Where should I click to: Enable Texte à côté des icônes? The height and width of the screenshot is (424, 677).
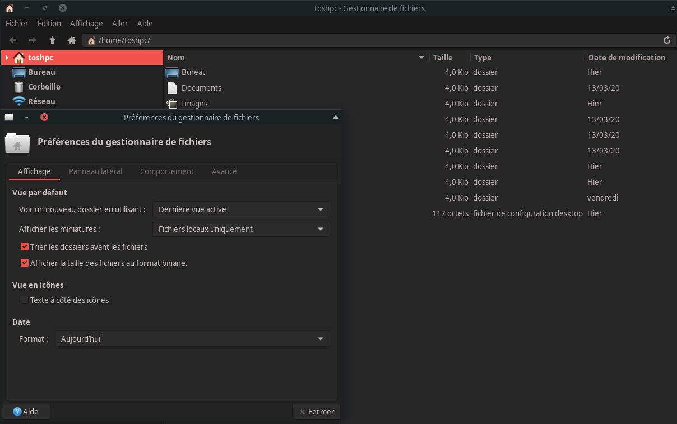25,300
